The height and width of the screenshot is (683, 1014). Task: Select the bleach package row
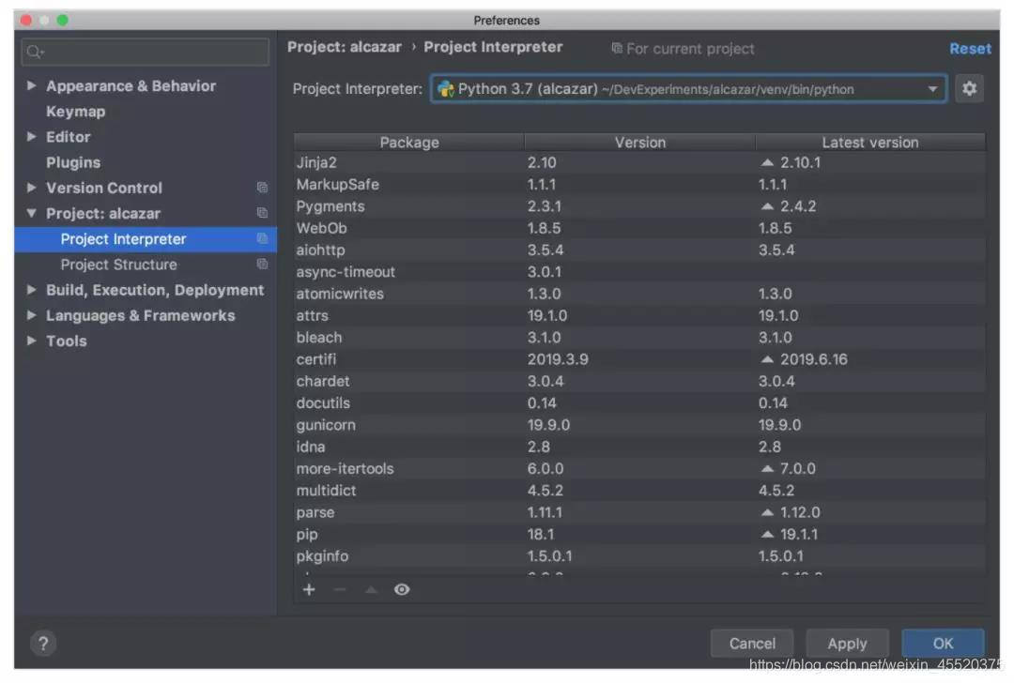639,338
